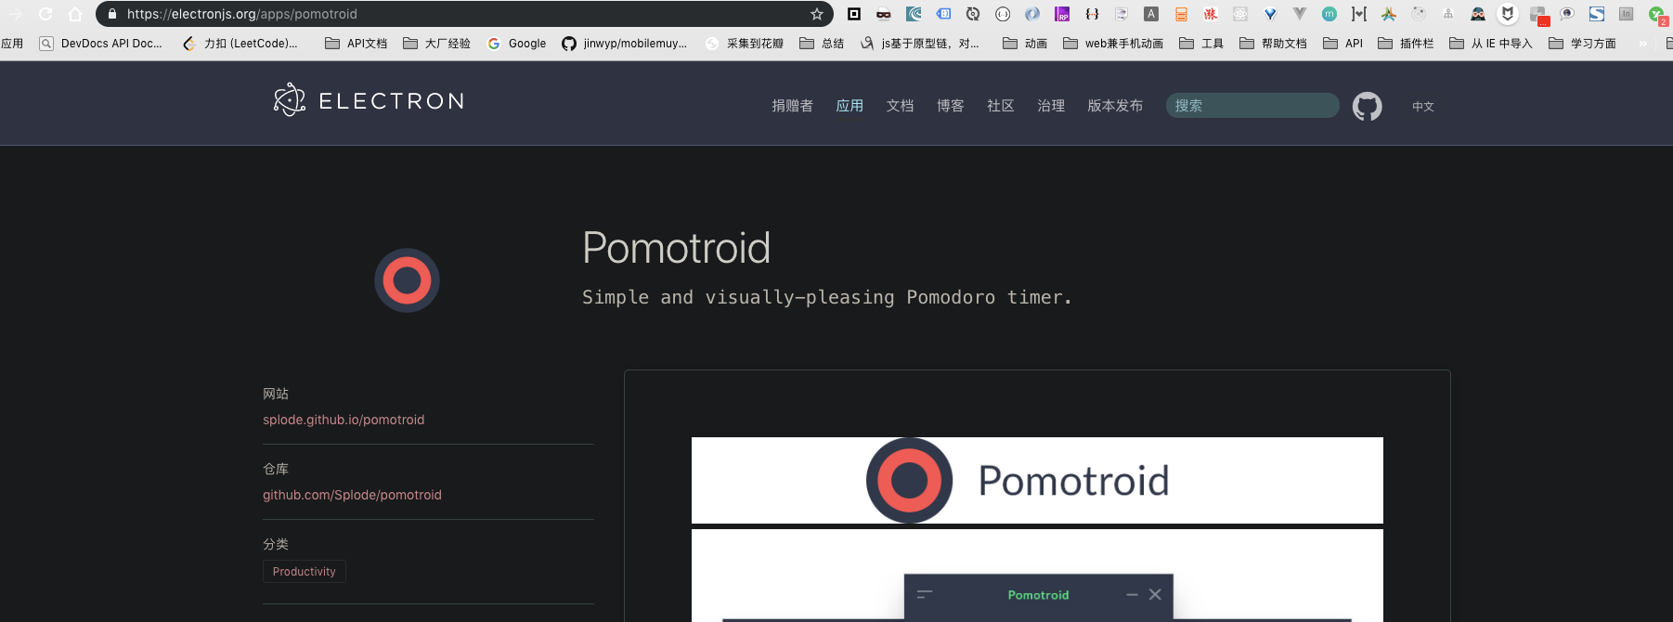The height and width of the screenshot is (622, 1673).
Task: Open the Vue devtools extension
Action: pos(1299,14)
